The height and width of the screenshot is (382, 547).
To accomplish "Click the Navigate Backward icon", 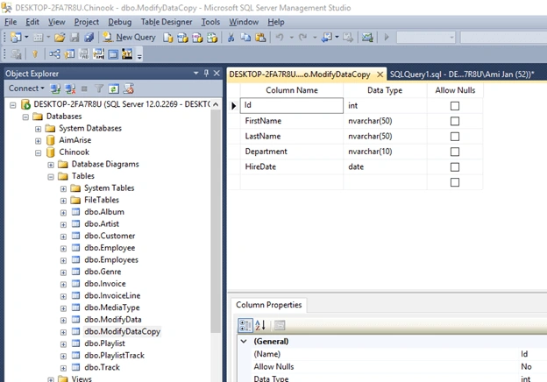I will (327, 37).
